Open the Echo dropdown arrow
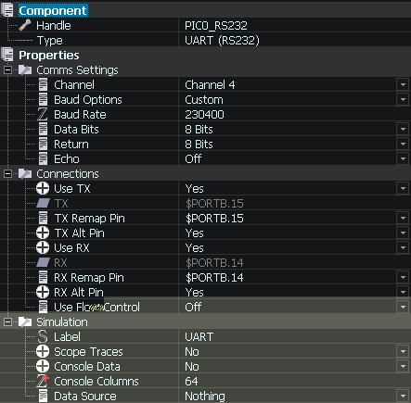The image size is (411, 403). (403, 158)
